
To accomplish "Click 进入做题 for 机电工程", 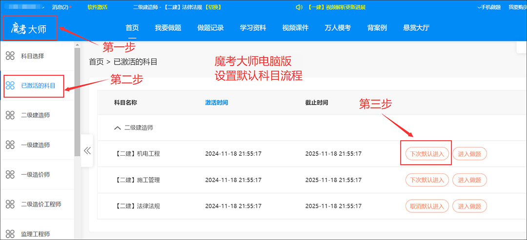I will pyautogui.click(x=469, y=154).
